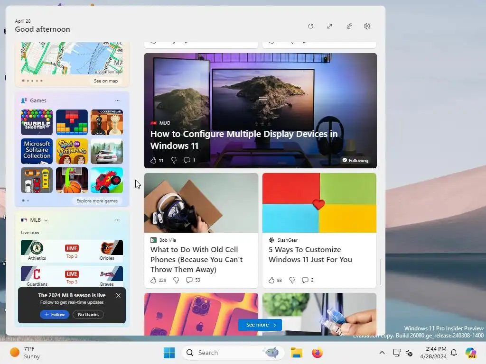Like the MUO multiple displays article
The image size is (486, 364).
pyautogui.click(x=153, y=160)
